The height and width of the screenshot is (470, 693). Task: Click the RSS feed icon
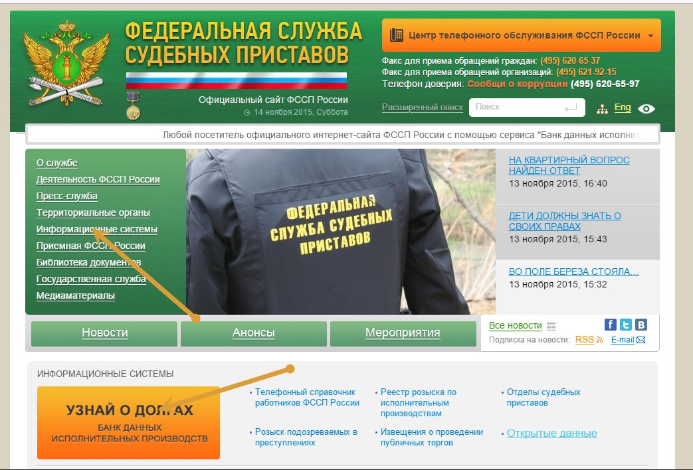point(599,340)
